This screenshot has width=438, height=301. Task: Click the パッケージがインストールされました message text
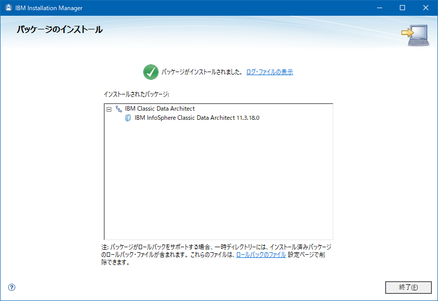pos(202,72)
